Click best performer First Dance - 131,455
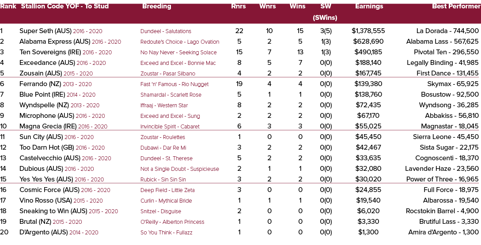Image resolution: width=481 pixels, height=245 pixels. point(447,74)
